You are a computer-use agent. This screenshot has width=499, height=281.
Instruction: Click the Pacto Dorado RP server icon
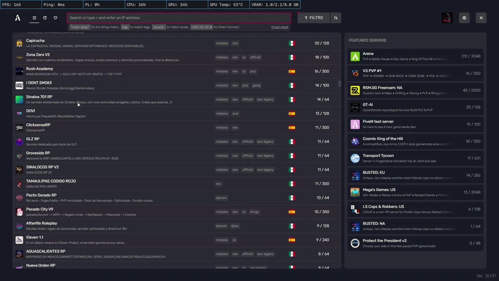tap(19, 198)
